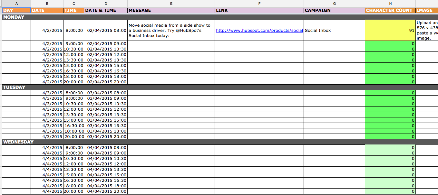Select the 12:00:00 time cell under TUESDAY
Viewport: 438px width, 195px height.
point(74,109)
